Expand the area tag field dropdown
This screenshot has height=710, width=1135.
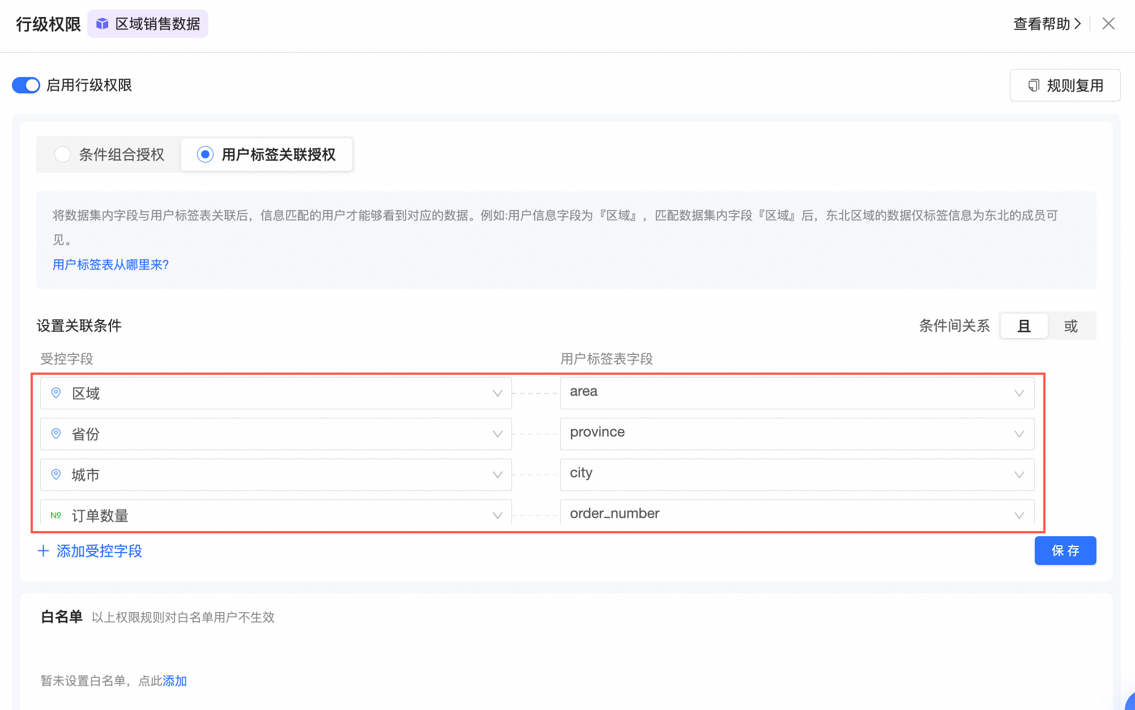pyautogui.click(x=1019, y=394)
